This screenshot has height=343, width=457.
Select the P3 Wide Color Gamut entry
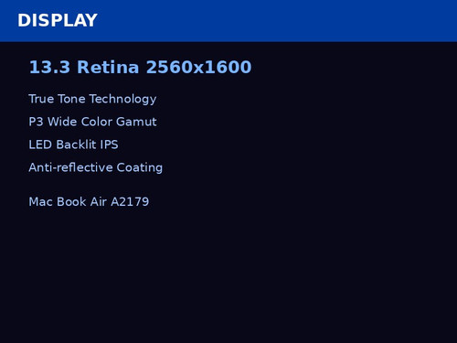pyautogui.click(x=92, y=122)
